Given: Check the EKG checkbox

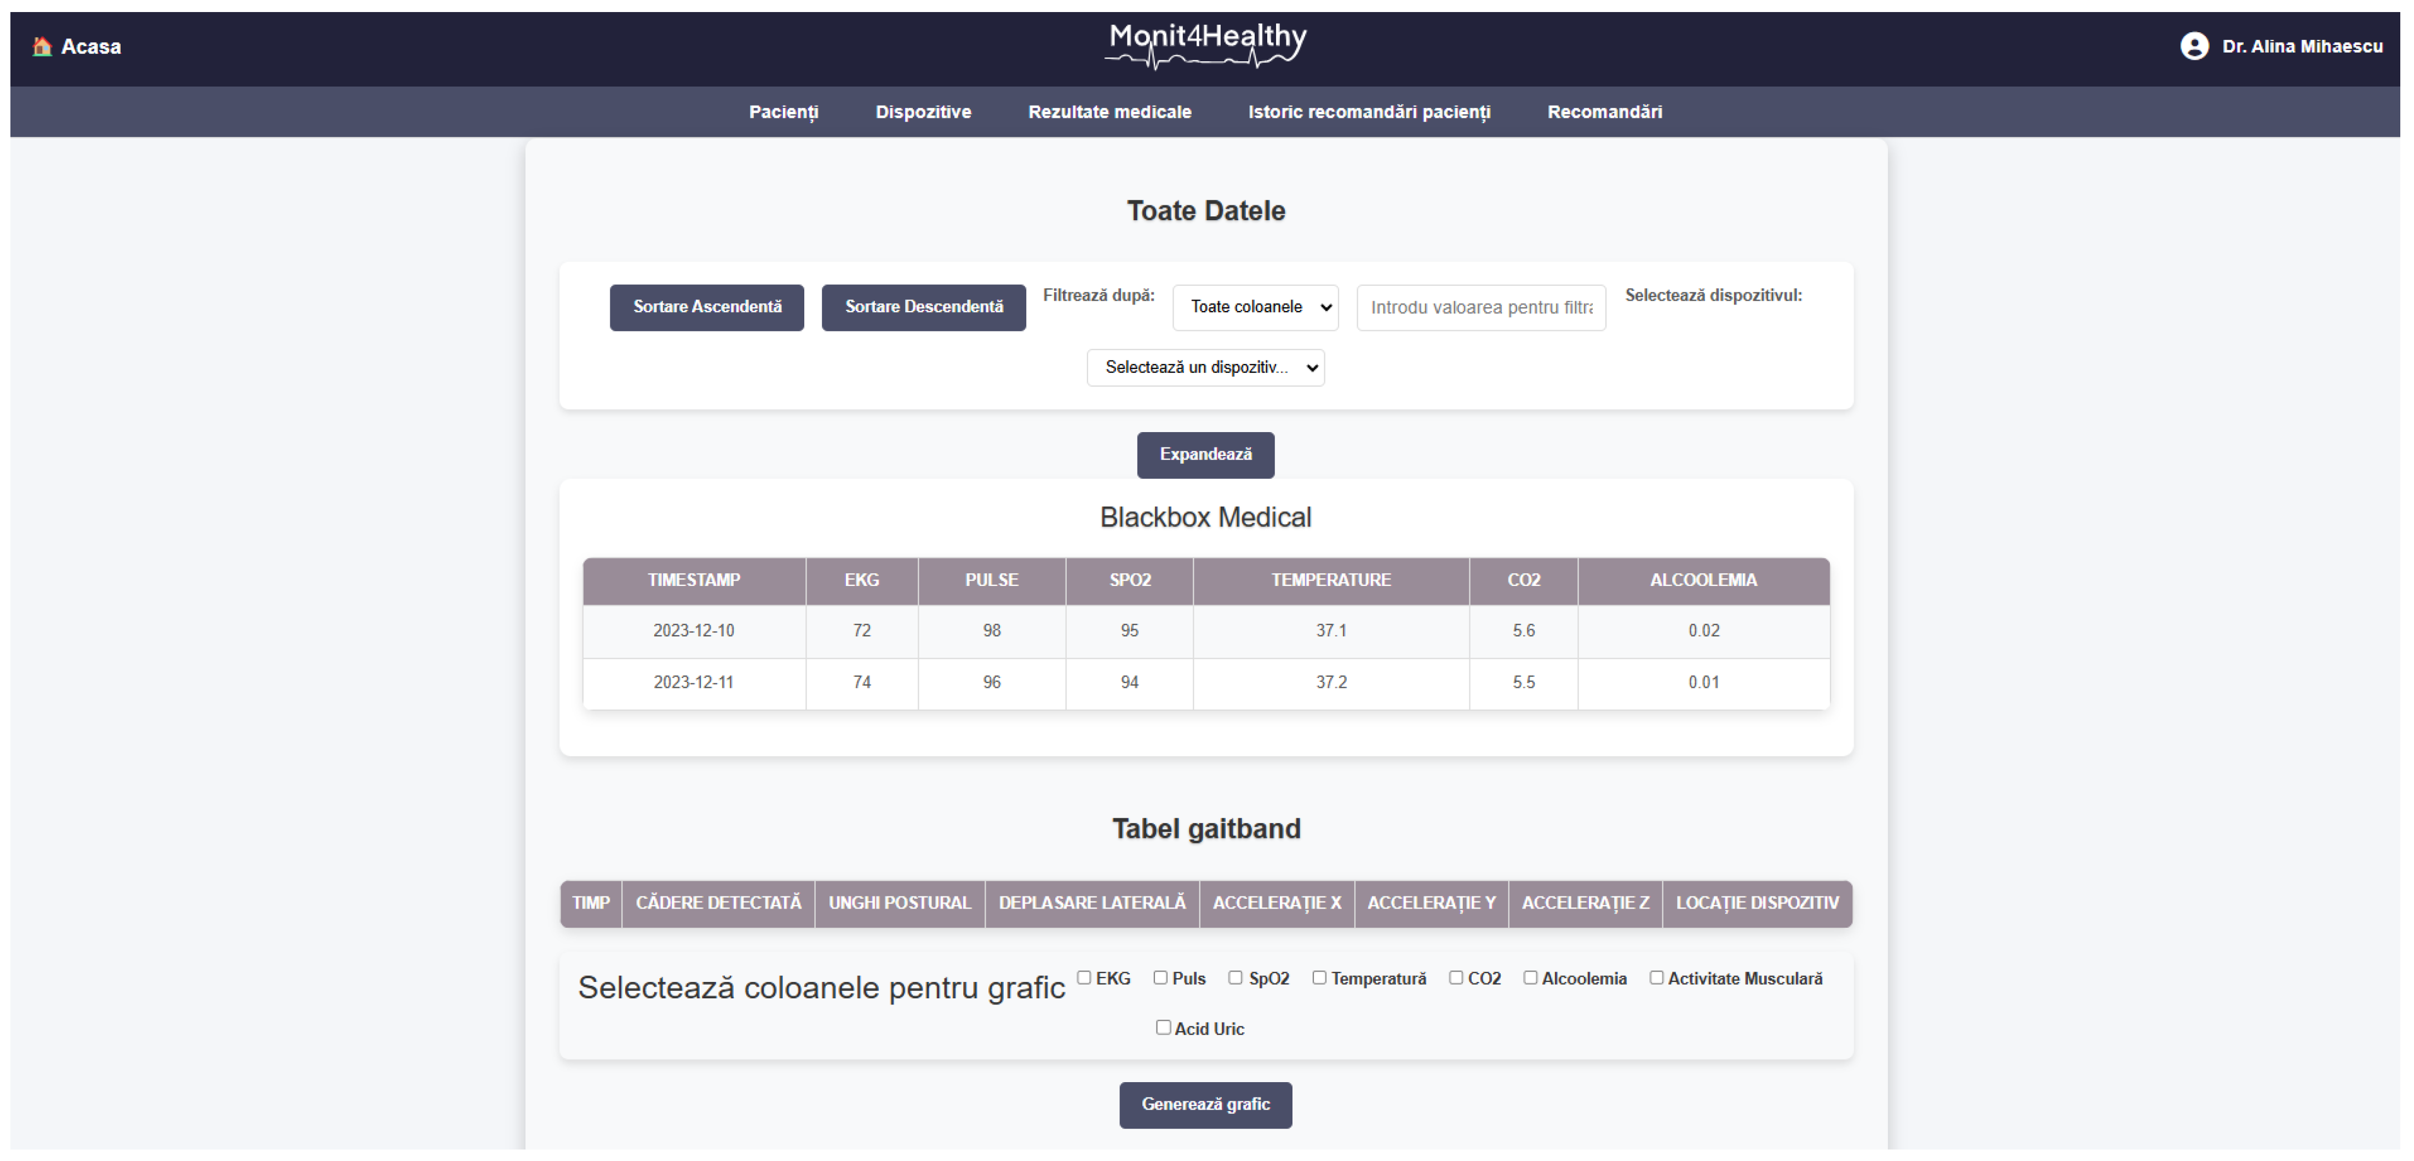Looking at the screenshot, I should [x=1084, y=978].
